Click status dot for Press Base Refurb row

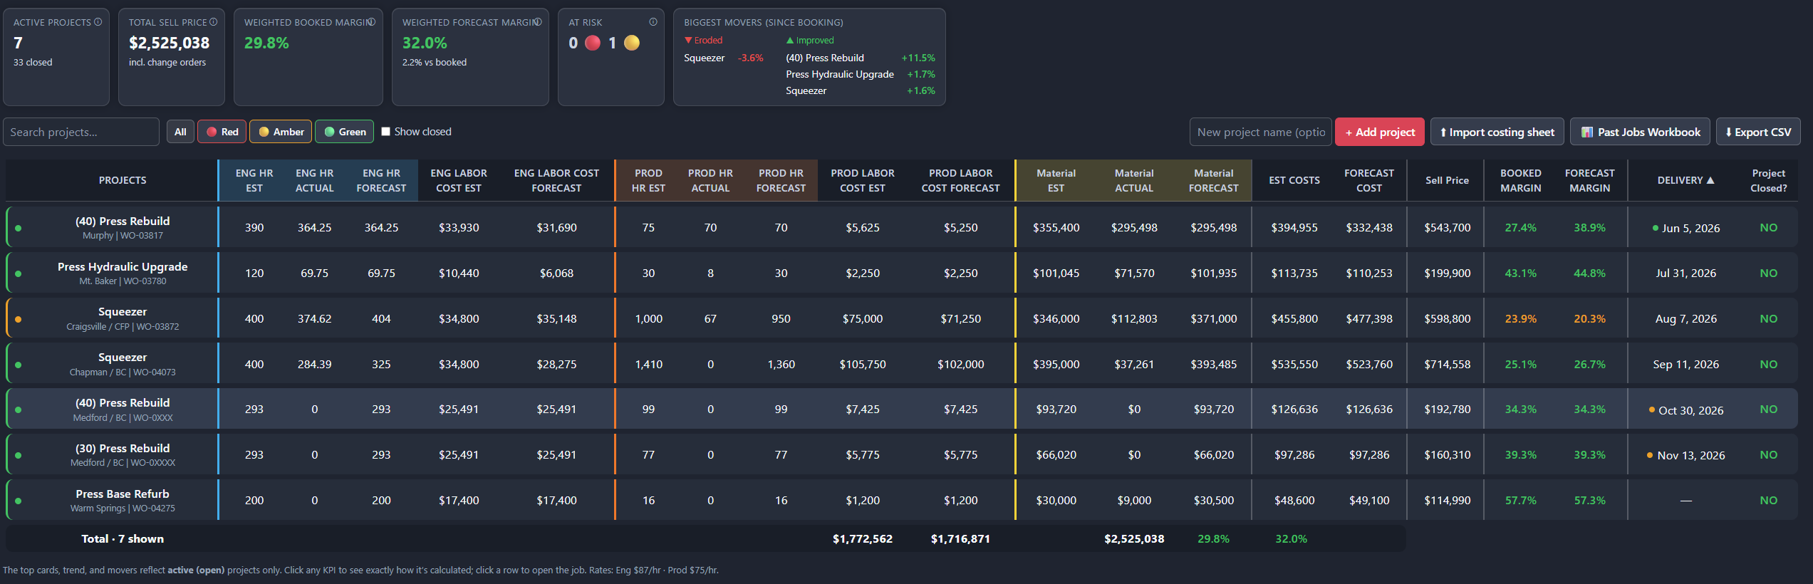coord(18,501)
